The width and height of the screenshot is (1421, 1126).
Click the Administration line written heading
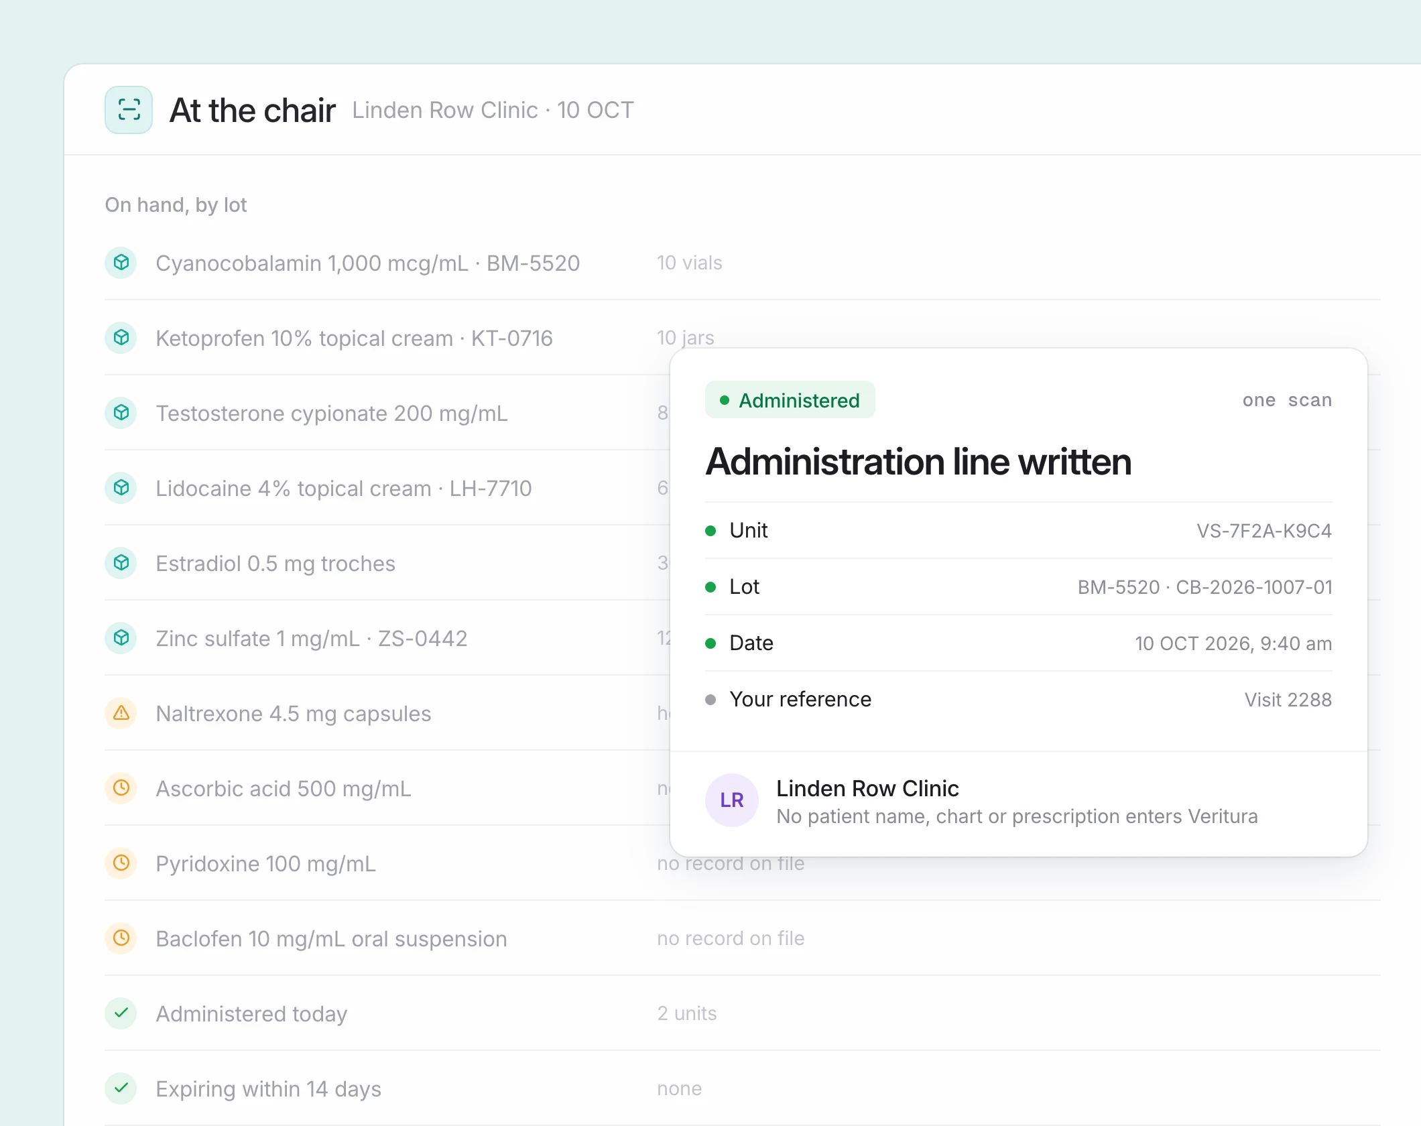click(918, 462)
